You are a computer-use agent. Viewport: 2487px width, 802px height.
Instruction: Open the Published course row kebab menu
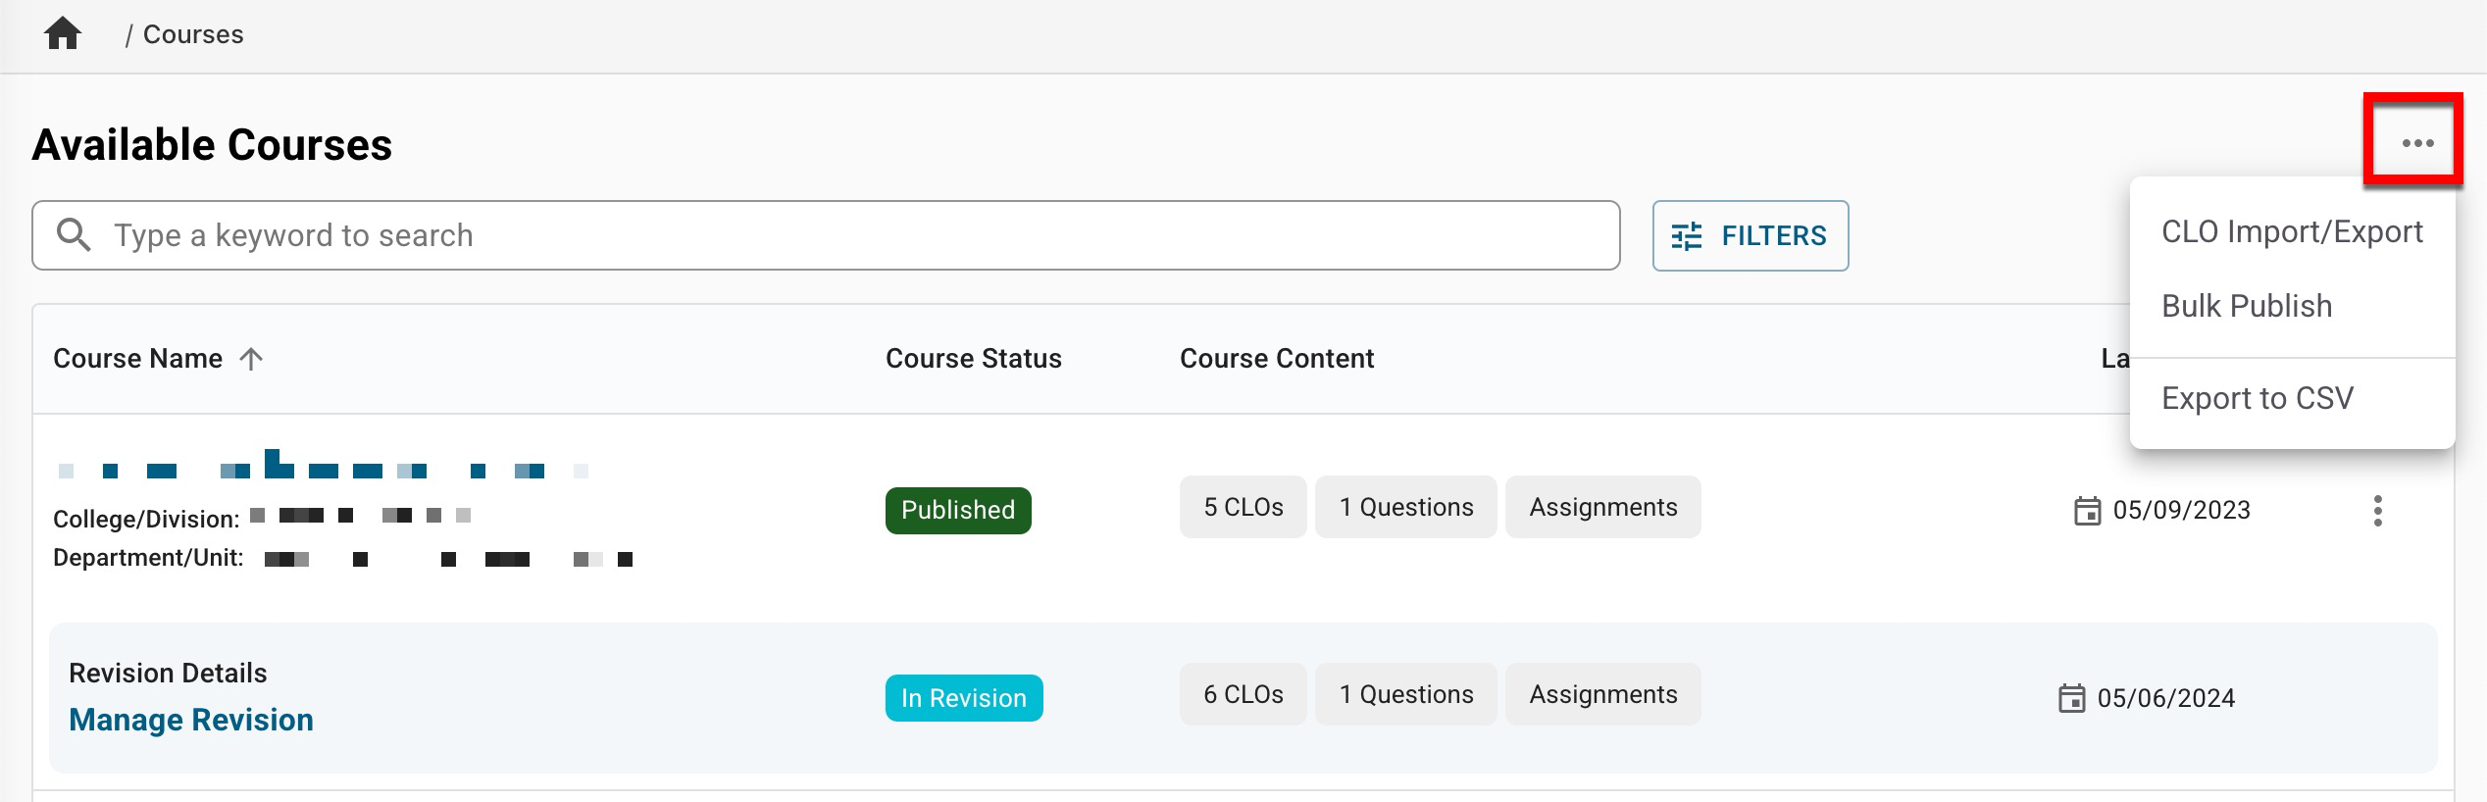2377,511
